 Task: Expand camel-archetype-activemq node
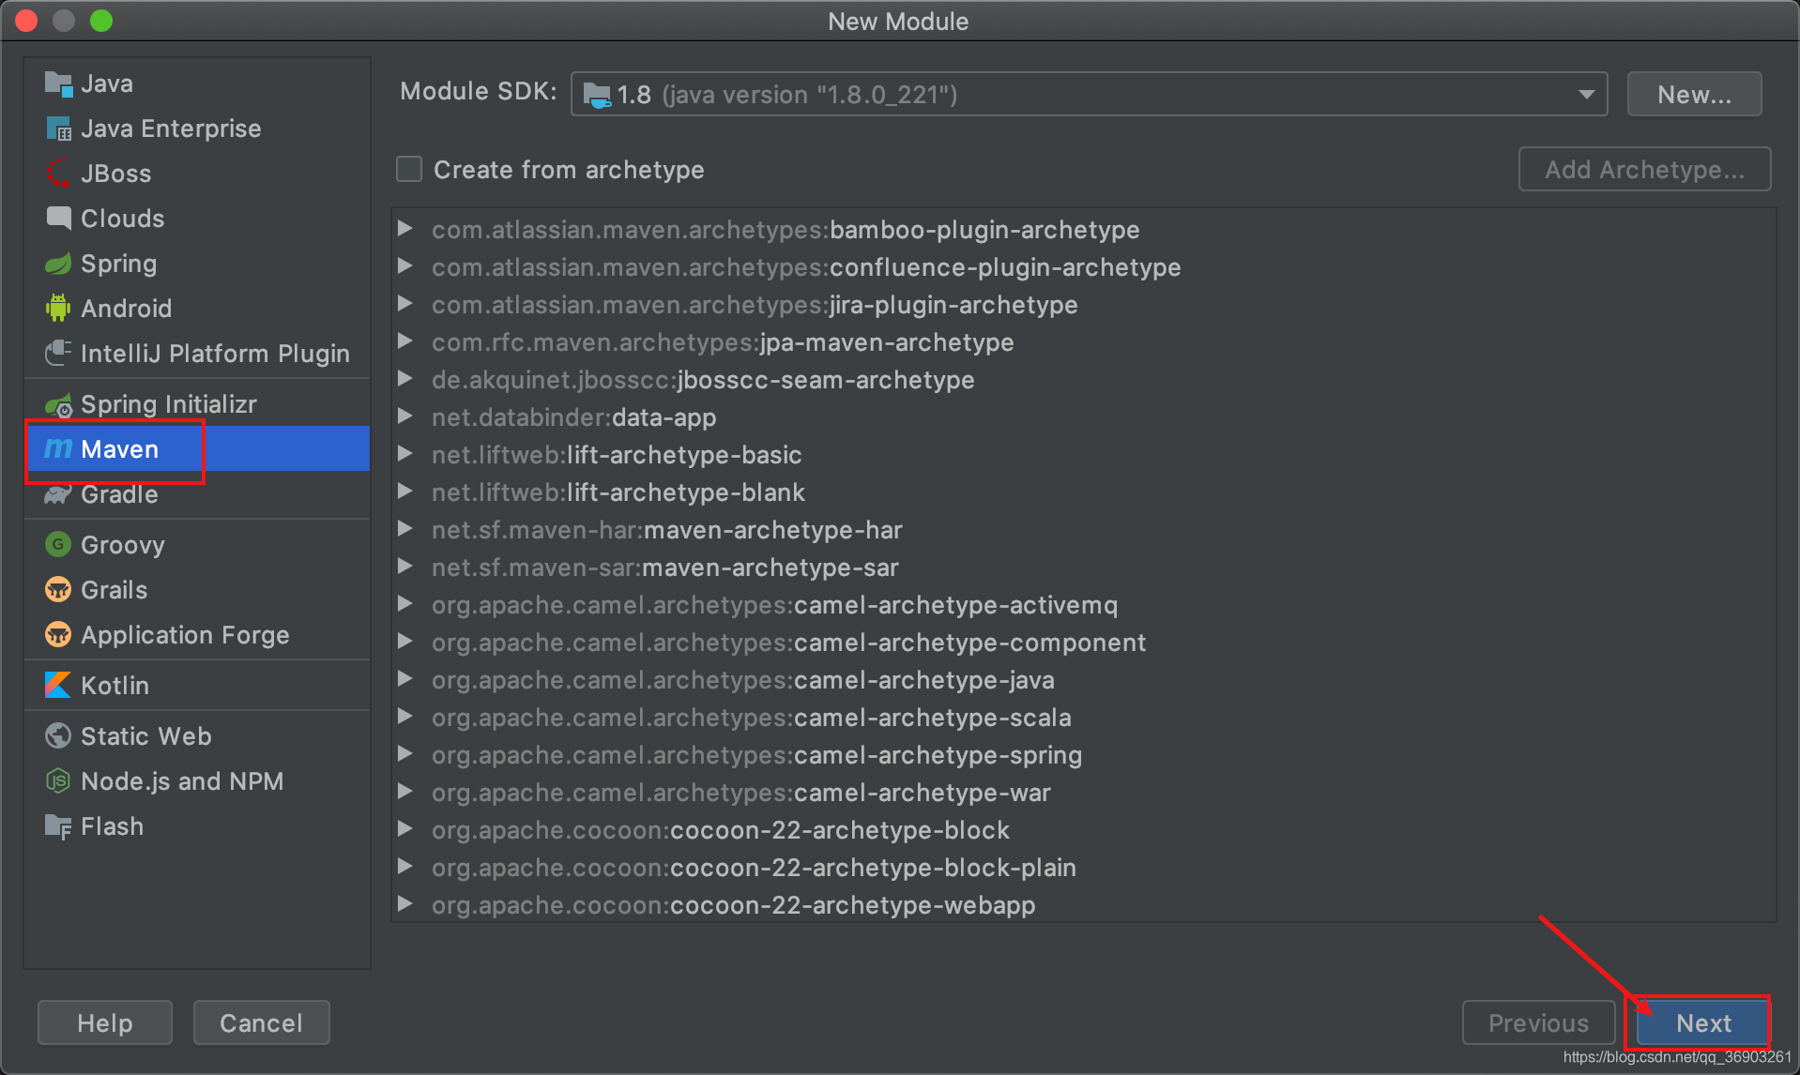point(405,604)
